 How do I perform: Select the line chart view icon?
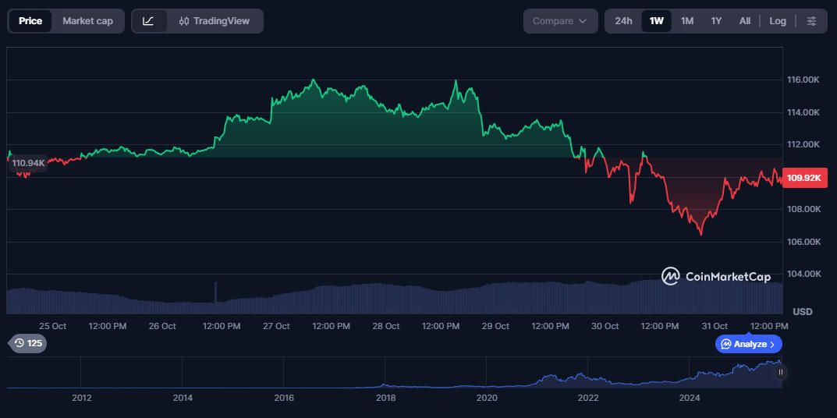(x=149, y=21)
